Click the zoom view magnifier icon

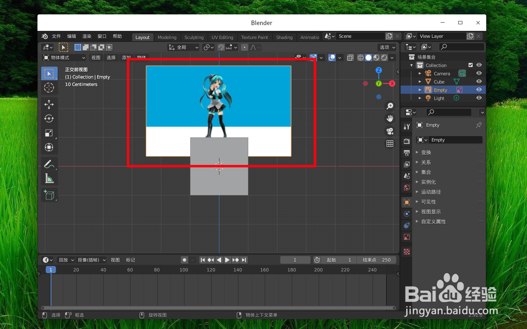(389, 106)
